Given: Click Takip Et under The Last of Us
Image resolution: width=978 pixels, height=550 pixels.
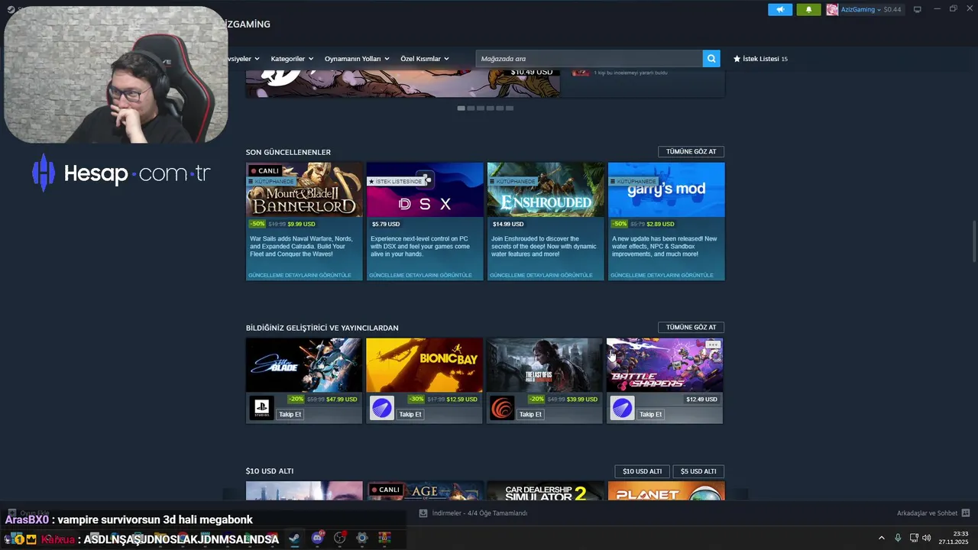Looking at the screenshot, I should click(530, 415).
